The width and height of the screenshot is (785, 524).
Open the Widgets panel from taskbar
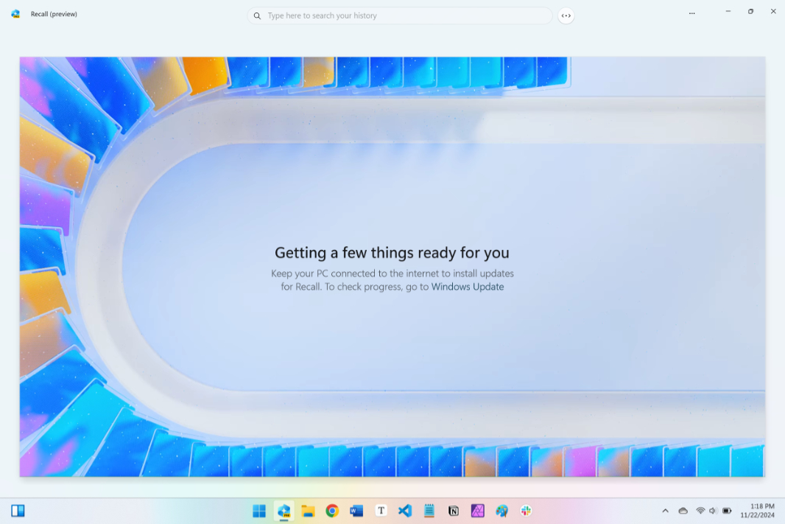pos(18,511)
